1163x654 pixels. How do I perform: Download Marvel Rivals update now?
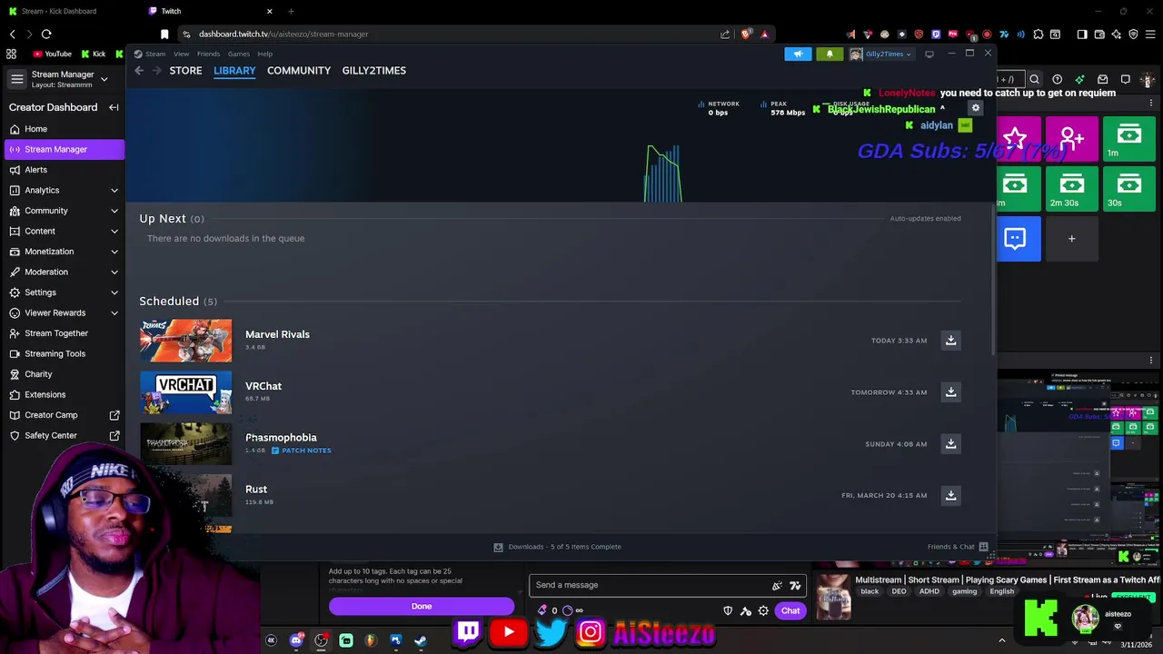950,341
